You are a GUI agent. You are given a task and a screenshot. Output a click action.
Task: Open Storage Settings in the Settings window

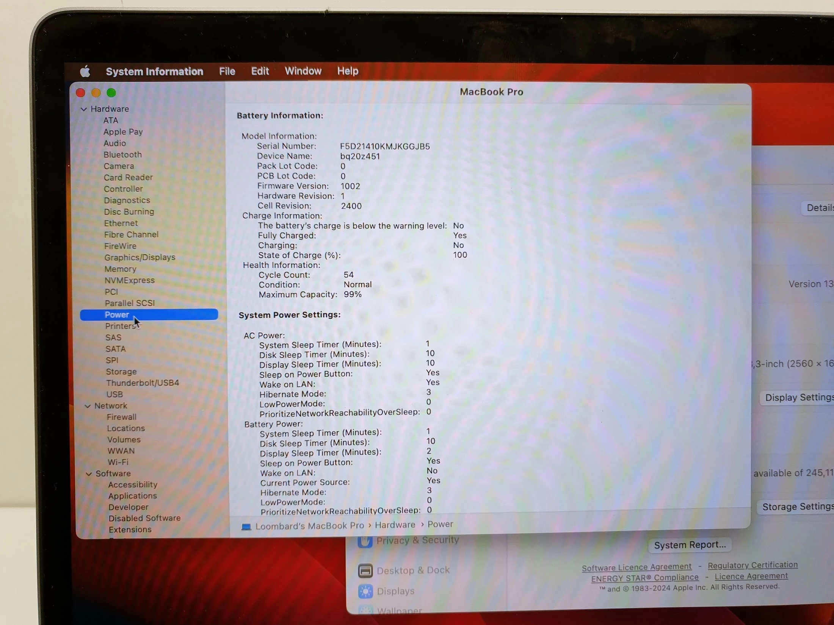click(x=796, y=507)
